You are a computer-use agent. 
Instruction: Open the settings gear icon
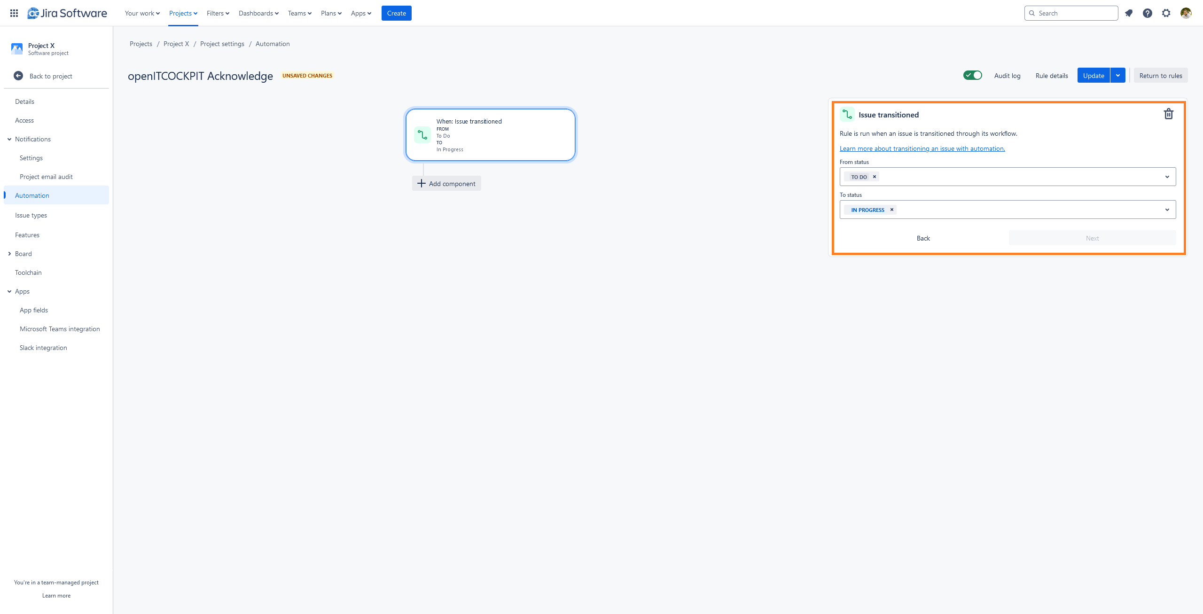tap(1166, 13)
